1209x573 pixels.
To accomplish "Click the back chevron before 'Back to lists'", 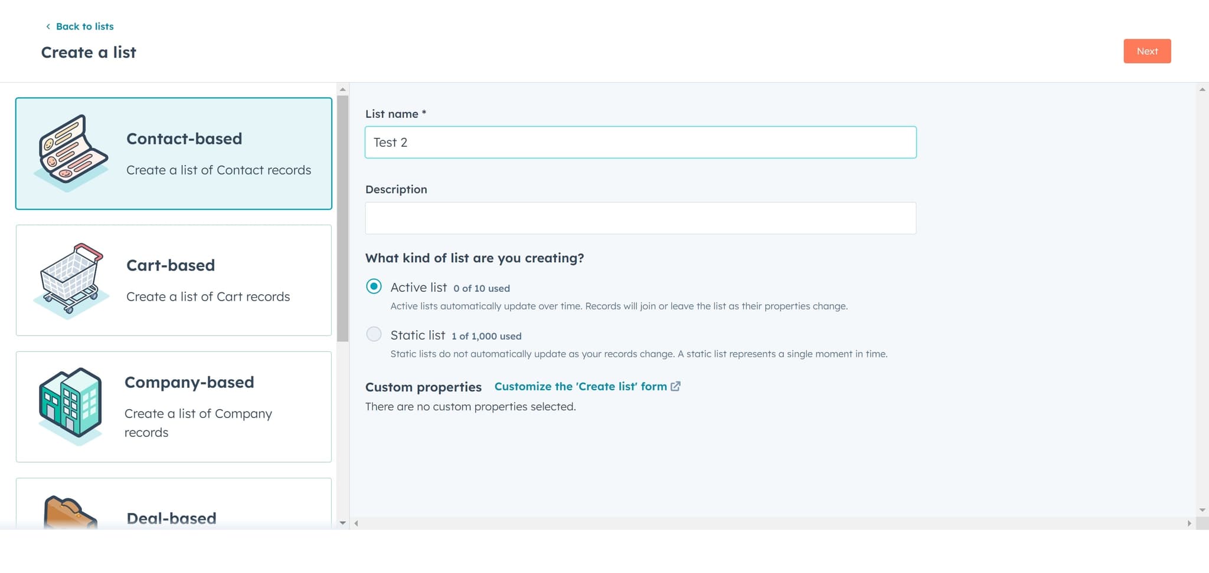I will click(x=47, y=26).
